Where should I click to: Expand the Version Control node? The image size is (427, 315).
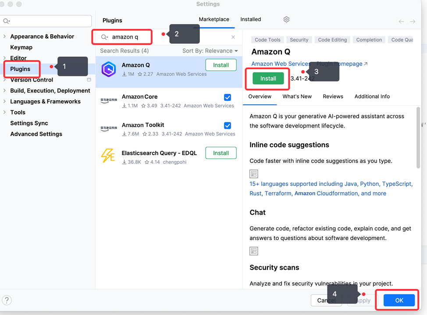tap(5, 80)
